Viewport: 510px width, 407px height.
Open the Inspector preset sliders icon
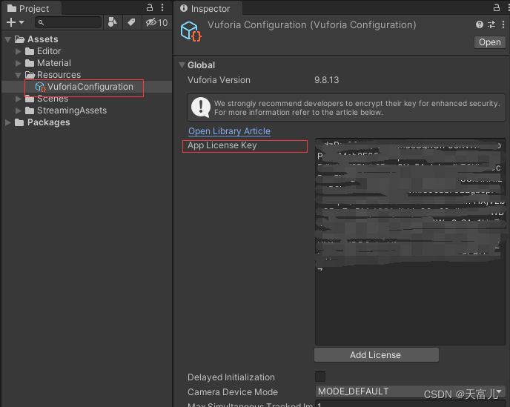point(491,24)
